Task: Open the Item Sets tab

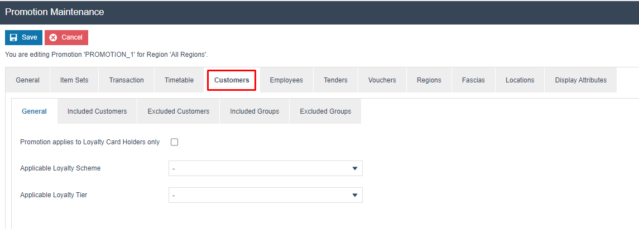Action: pyautogui.click(x=74, y=80)
